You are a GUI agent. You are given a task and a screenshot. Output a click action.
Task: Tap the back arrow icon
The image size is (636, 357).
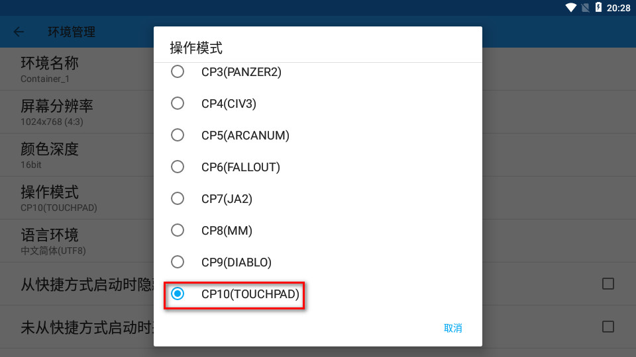19,32
